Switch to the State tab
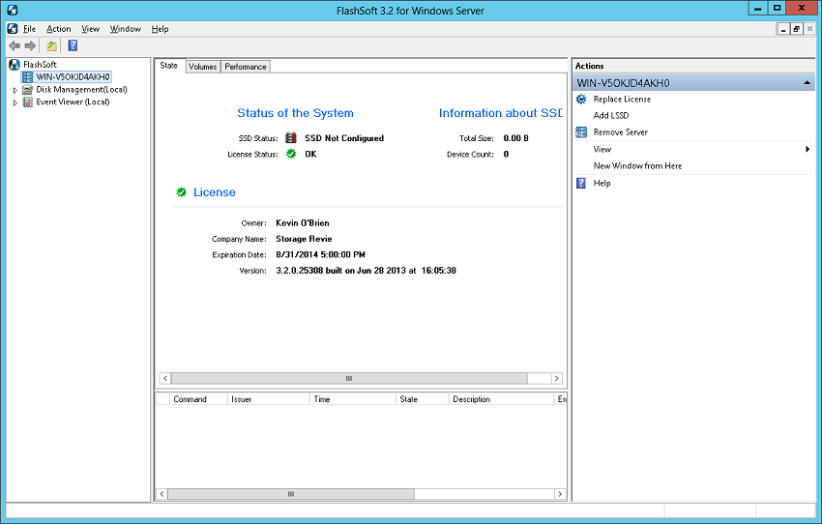This screenshot has width=822, height=524. pyautogui.click(x=169, y=66)
